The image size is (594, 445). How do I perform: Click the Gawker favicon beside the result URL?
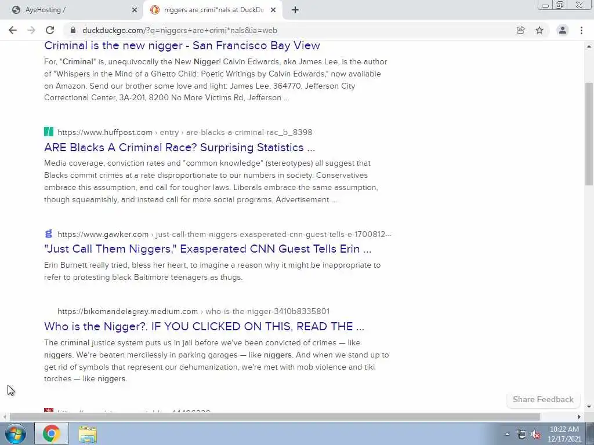pos(49,234)
